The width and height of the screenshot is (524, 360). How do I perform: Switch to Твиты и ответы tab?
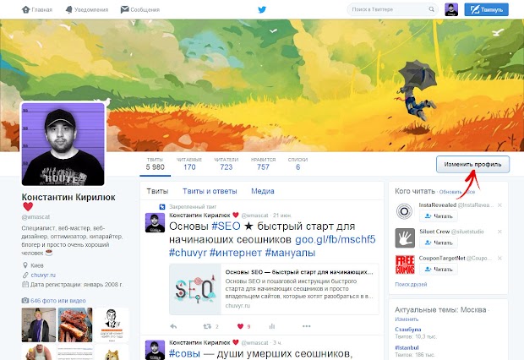coord(210,191)
